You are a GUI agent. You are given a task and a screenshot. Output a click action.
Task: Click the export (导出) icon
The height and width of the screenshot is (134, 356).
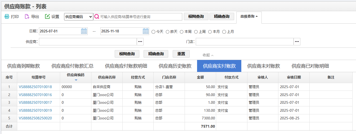tap(27, 16)
